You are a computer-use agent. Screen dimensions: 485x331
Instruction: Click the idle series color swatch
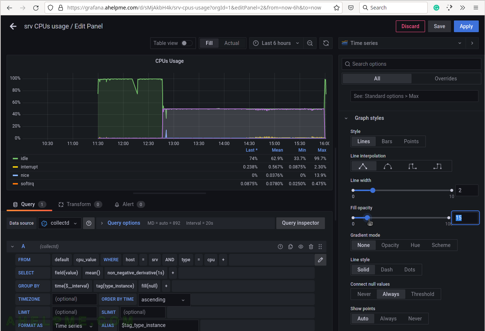click(x=15, y=159)
